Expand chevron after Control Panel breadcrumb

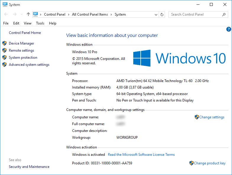(x=69, y=14)
